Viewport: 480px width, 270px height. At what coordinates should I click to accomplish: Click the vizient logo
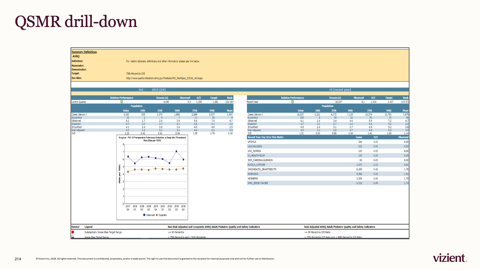coord(450,258)
